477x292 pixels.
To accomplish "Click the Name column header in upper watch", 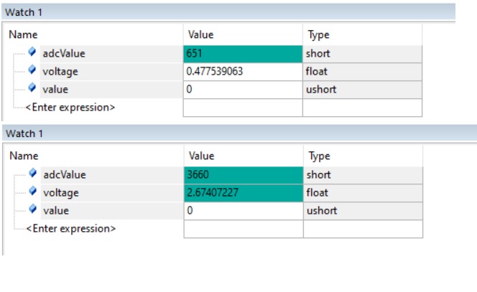I will (x=23, y=34).
